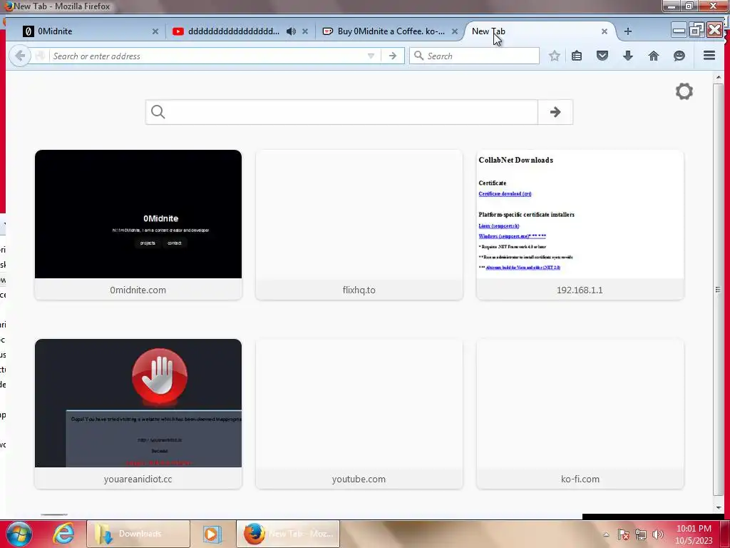Click the Hello chat smiley icon
730x548 pixels.
pos(679,56)
